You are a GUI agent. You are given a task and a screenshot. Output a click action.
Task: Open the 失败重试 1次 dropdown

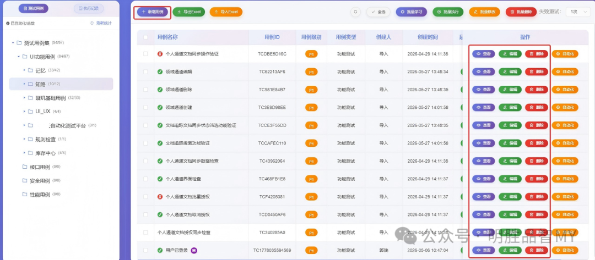pos(577,12)
